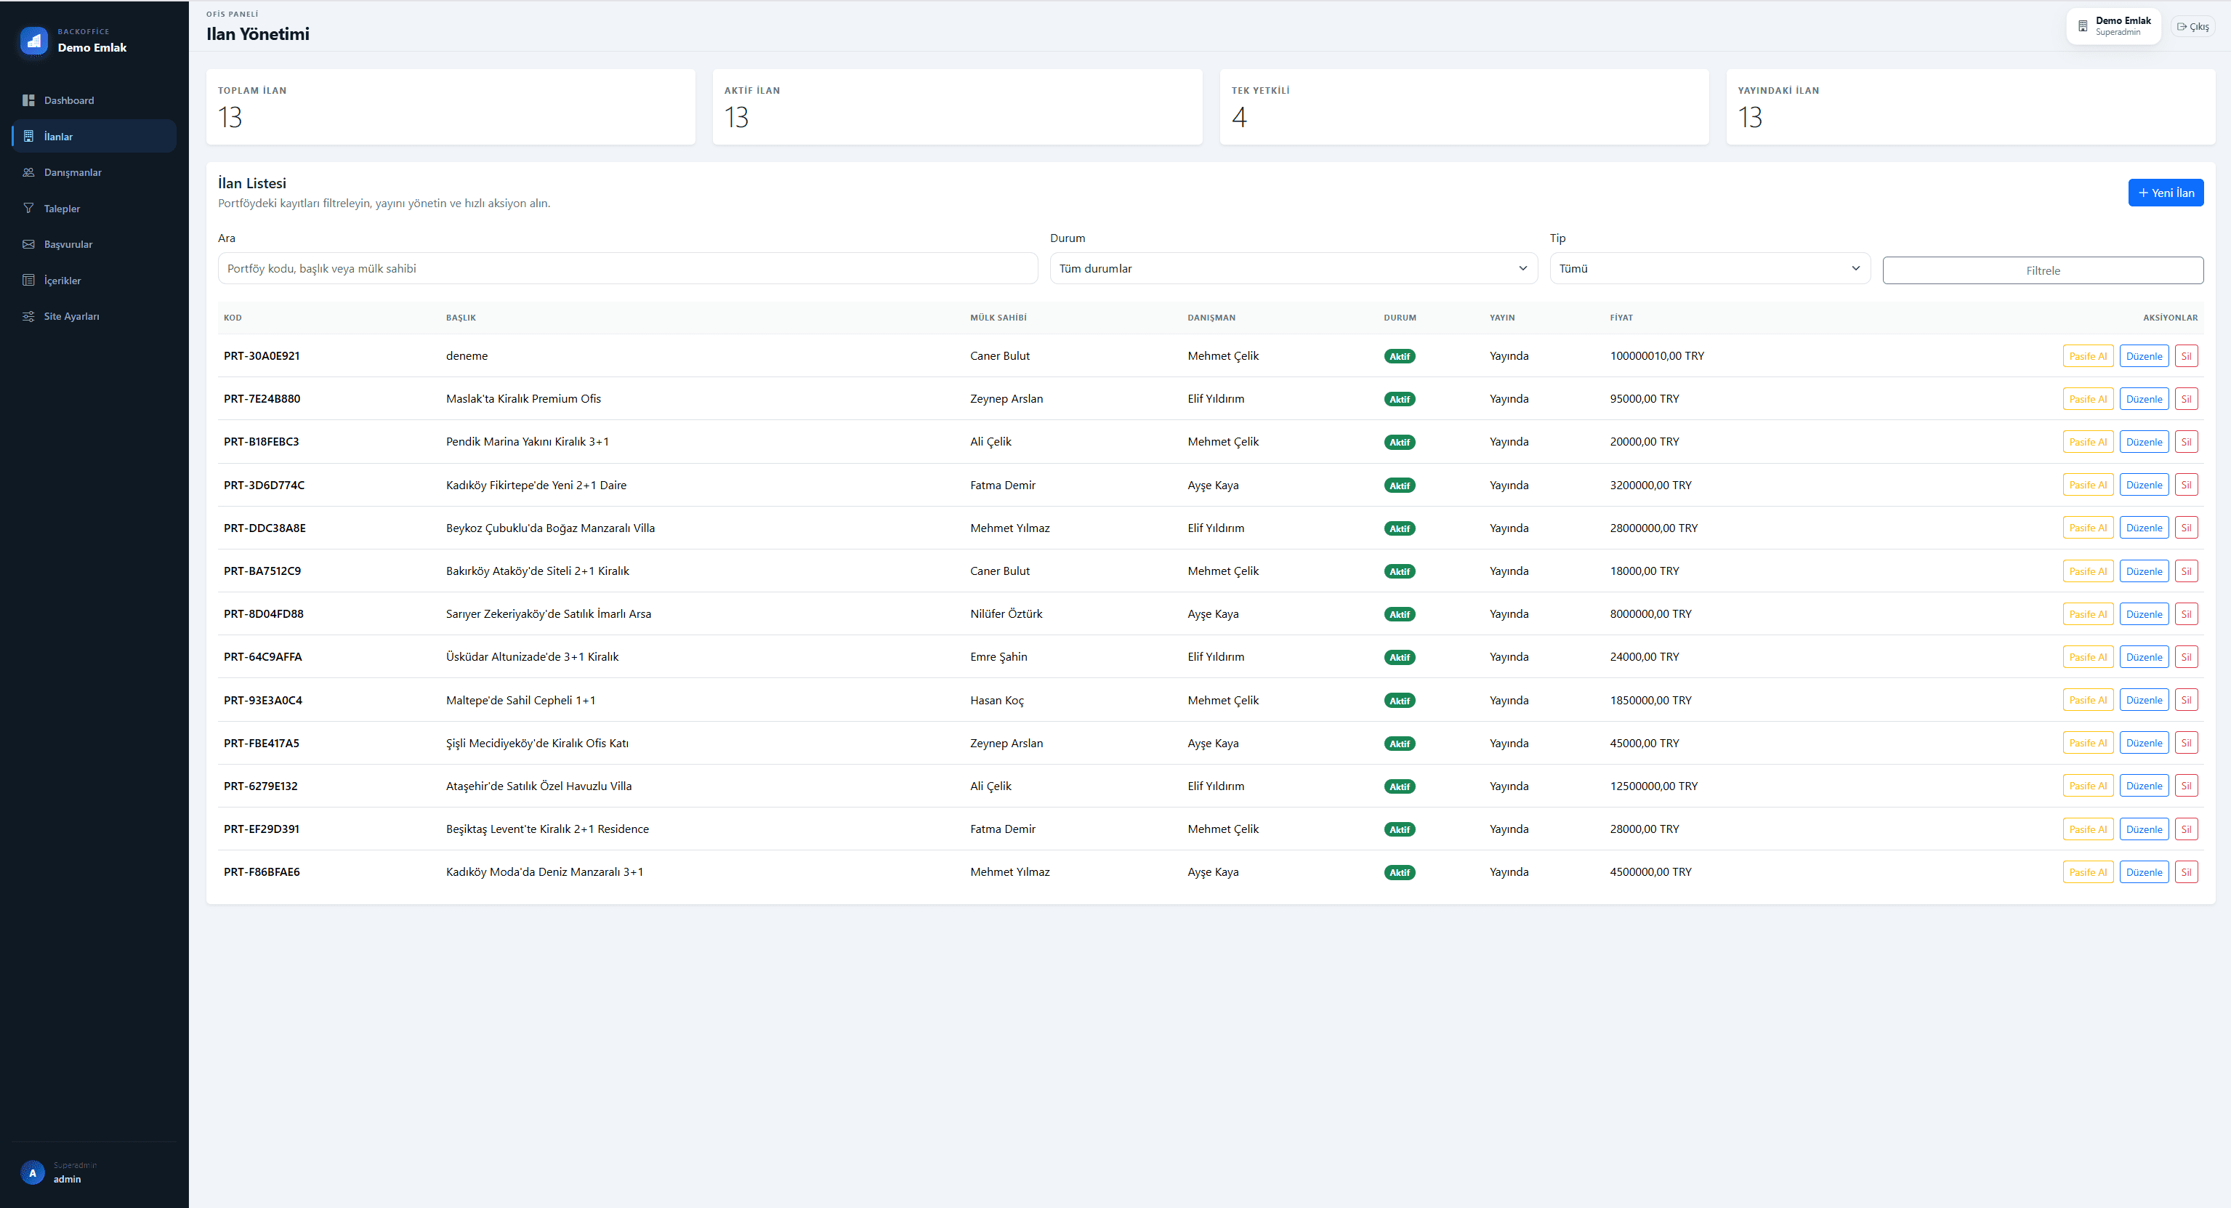Viewport: 2231px width, 1208px height.
Task: Open Site Ayarları from sidebar
Action: [71, 316]
